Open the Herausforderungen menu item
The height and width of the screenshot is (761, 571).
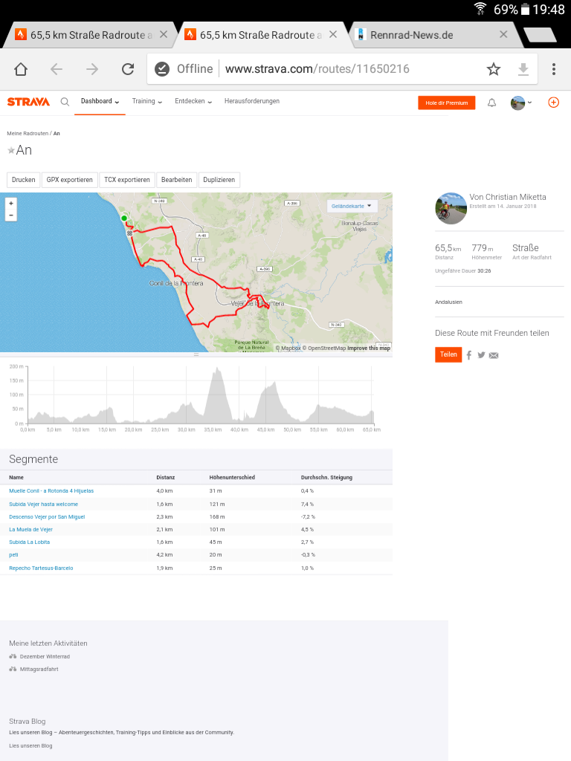coord(252,102)
